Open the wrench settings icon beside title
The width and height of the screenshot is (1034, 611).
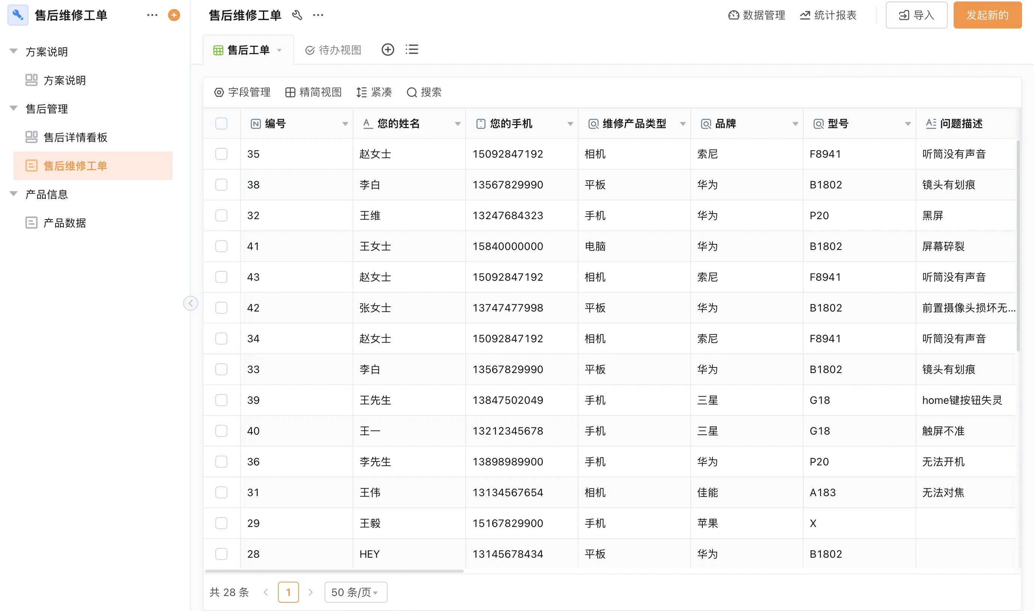click(297, 15)
